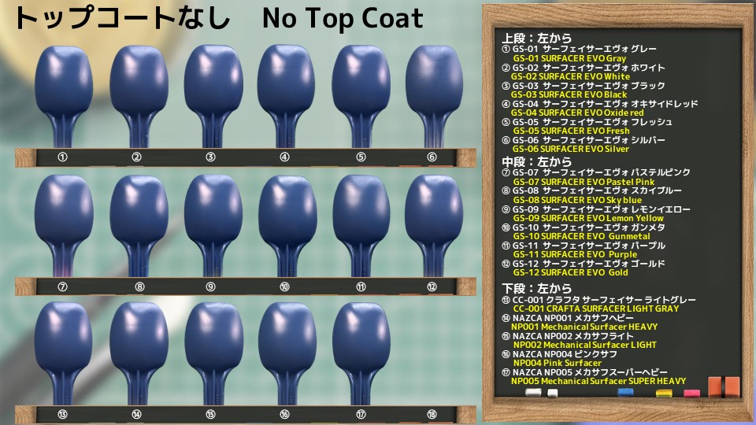Click 'GS-10 SURFACER EVO Gunmetal' text

581,237
